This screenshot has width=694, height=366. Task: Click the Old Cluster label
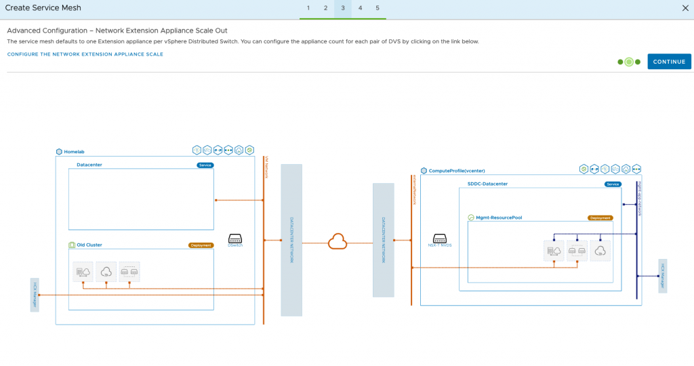pos(89,245)
